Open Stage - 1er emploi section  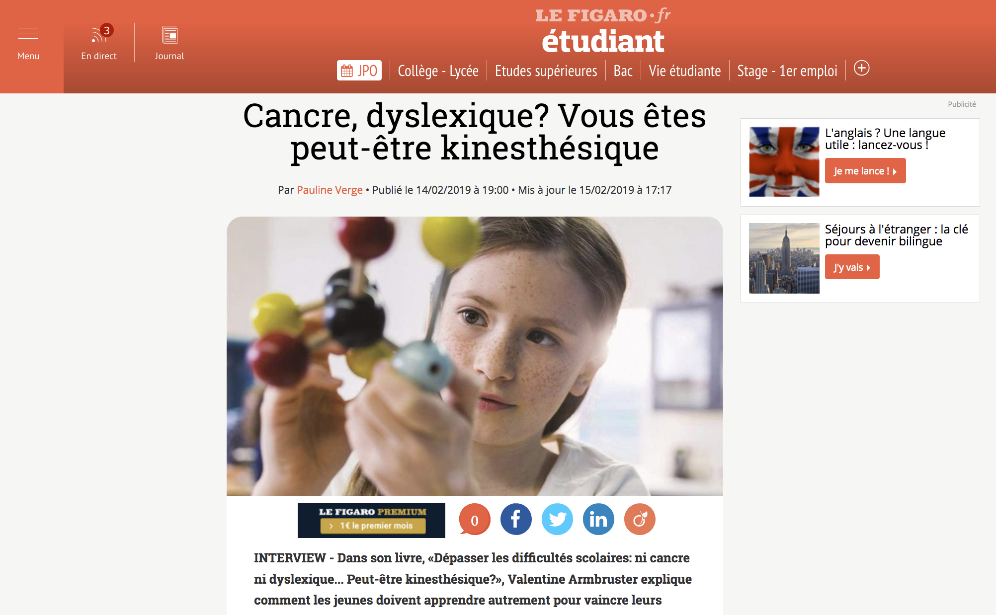coord(787,71)
